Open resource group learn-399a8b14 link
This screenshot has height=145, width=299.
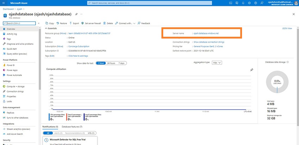point(89,33)
